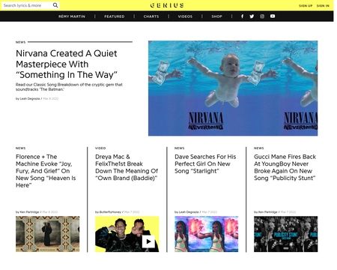Click the VIDEO label above Dreya Mac
This screenshot has height=270, width=337.
pos(100,148)
